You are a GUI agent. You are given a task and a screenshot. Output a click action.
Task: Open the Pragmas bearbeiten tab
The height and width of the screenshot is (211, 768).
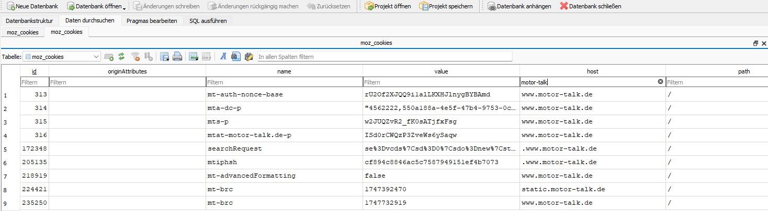click(x=152, y=21)
